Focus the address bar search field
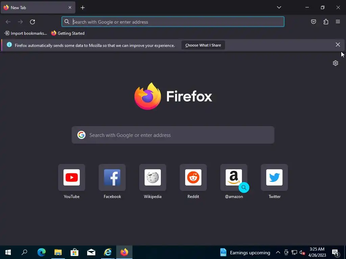 173,22
